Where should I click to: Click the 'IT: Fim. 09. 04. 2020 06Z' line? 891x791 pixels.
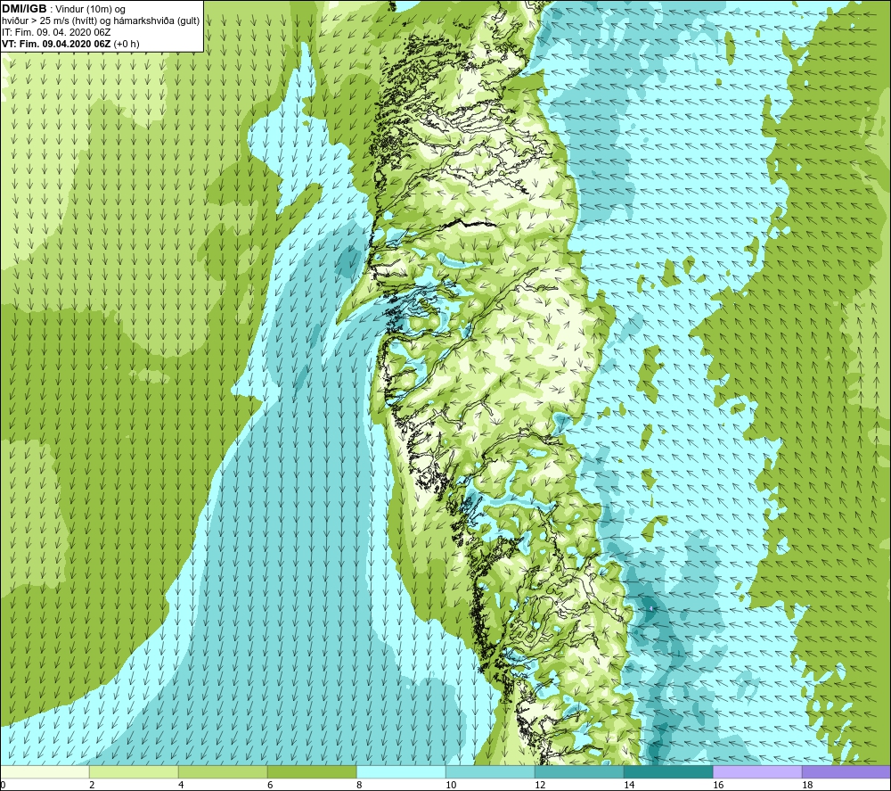point(56,32)
